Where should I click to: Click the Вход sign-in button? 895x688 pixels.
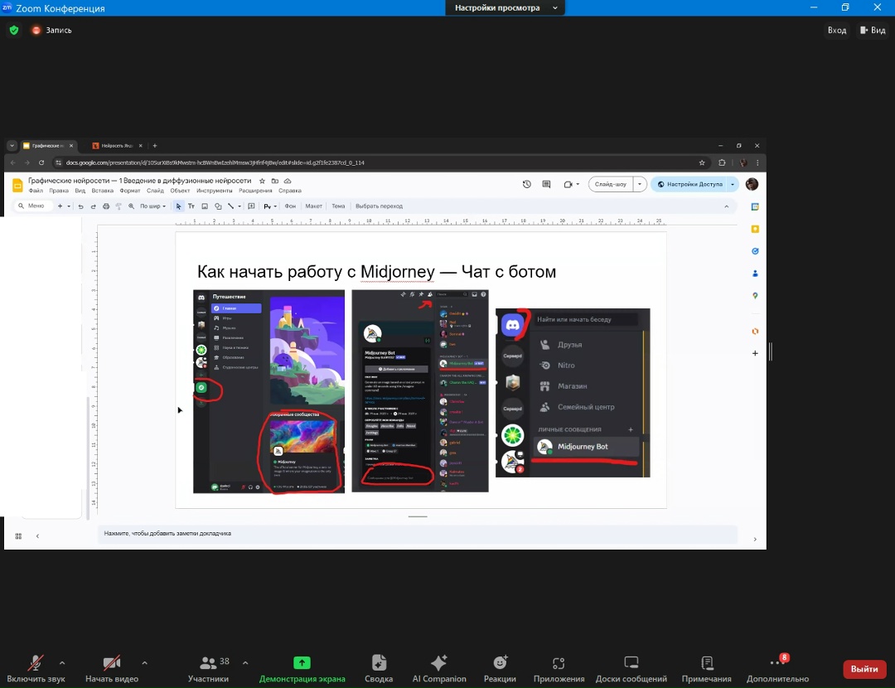pyautogui.click(x=837, y=31)
